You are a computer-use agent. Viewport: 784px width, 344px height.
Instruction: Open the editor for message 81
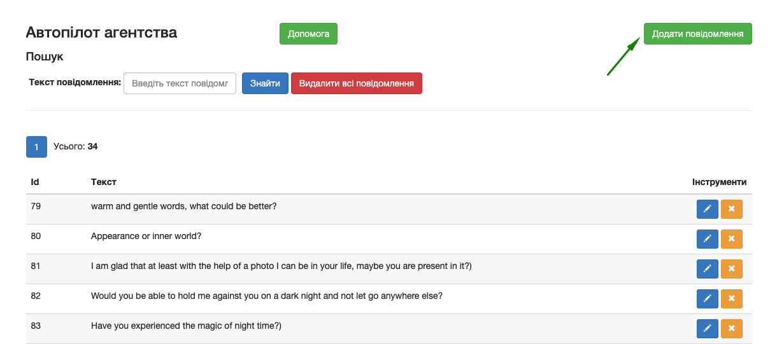pos(707,269)
